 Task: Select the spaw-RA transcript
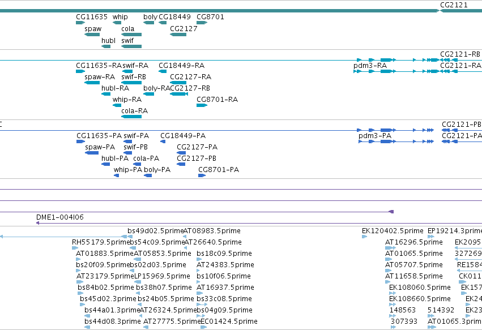[92, 83]
